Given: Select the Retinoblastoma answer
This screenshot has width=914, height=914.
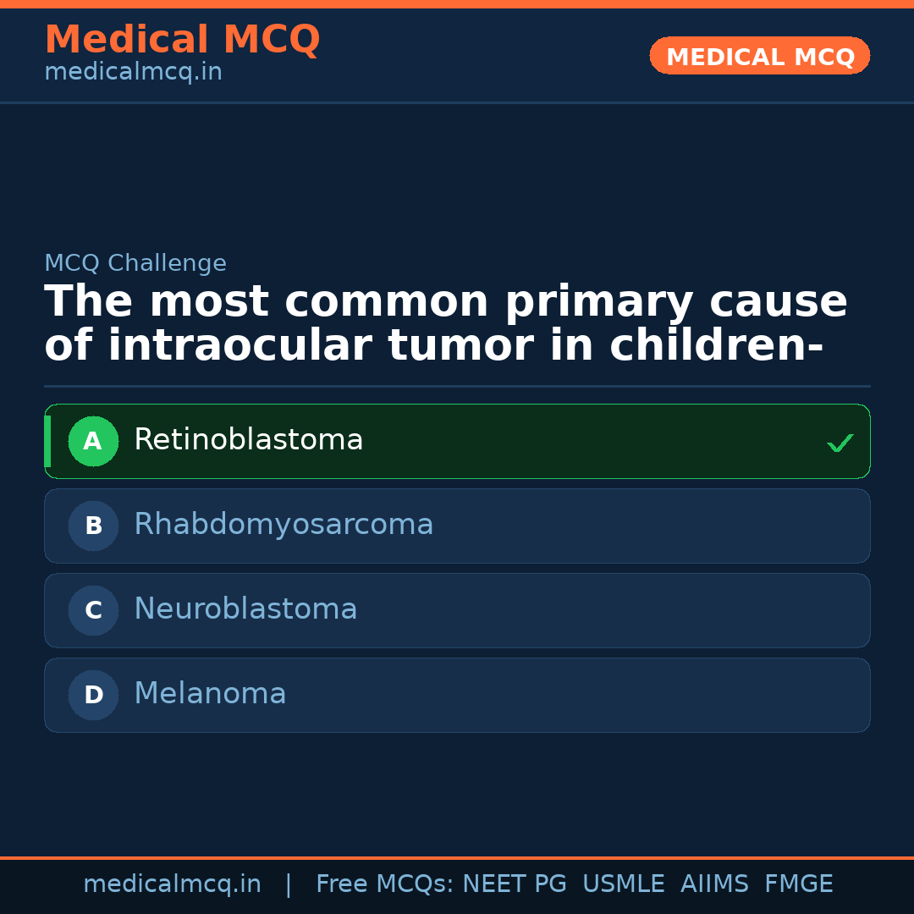Looking at the screenshot, I should (249, 440).
